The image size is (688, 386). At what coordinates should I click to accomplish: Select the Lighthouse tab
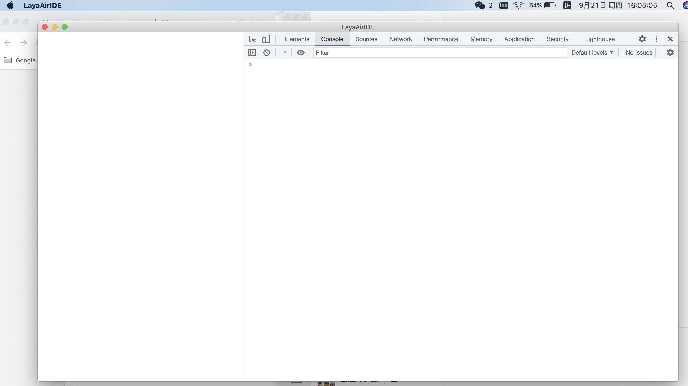[600, 39]
